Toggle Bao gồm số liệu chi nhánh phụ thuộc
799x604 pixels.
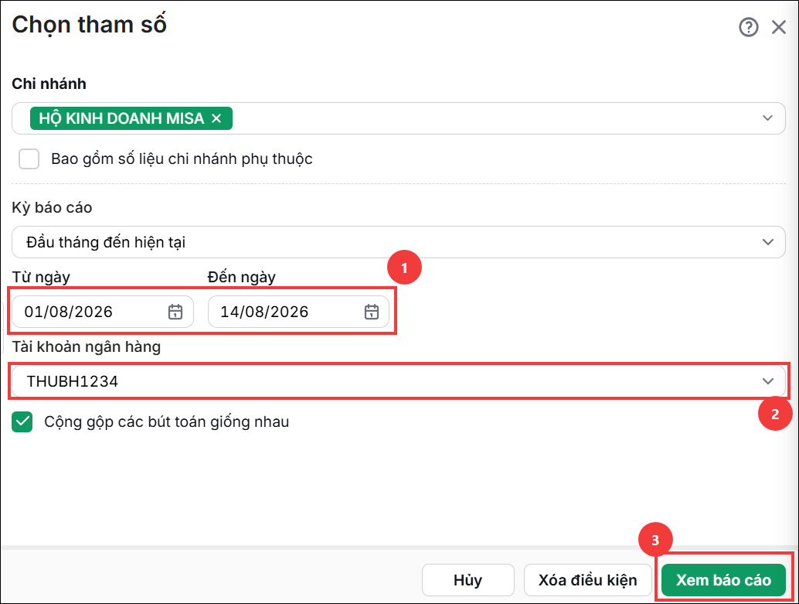click(29, 159)
